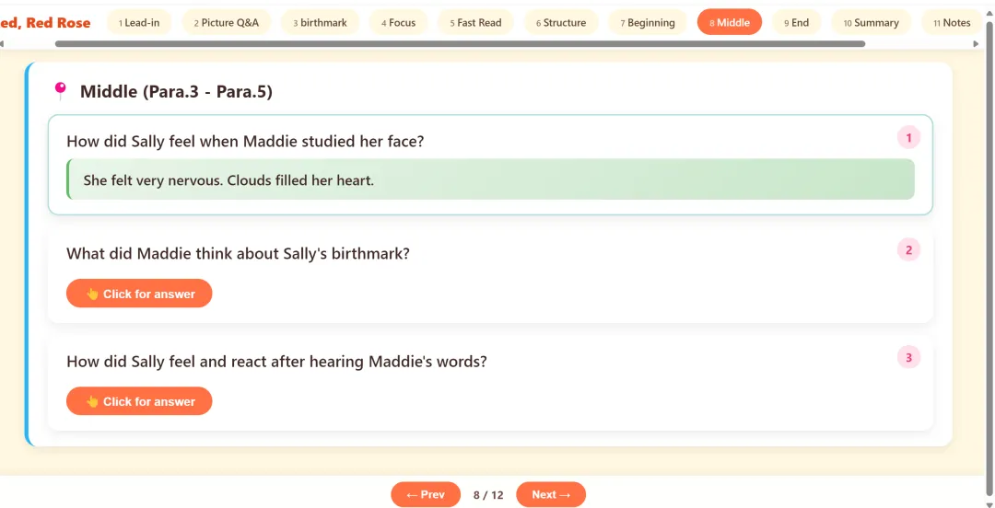Screen dimensions: 995x508
Task: Switch to the Lead-in tab
Action: (139, 23)
